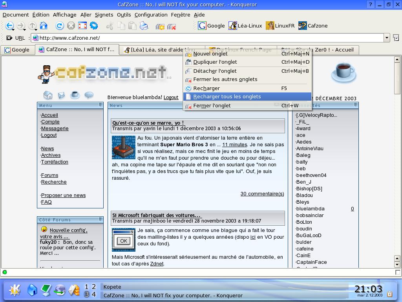402x302 pixels.
Task: Click the Cut scissors icon
Action: point(110,26)
